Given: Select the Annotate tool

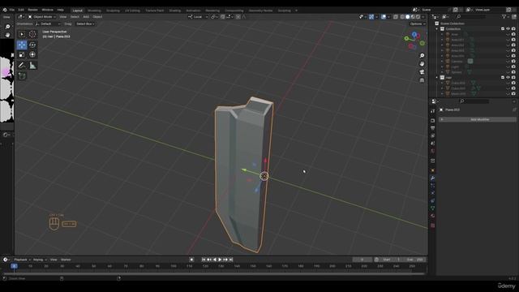Looking at the screenshot, I should [22, 66].
